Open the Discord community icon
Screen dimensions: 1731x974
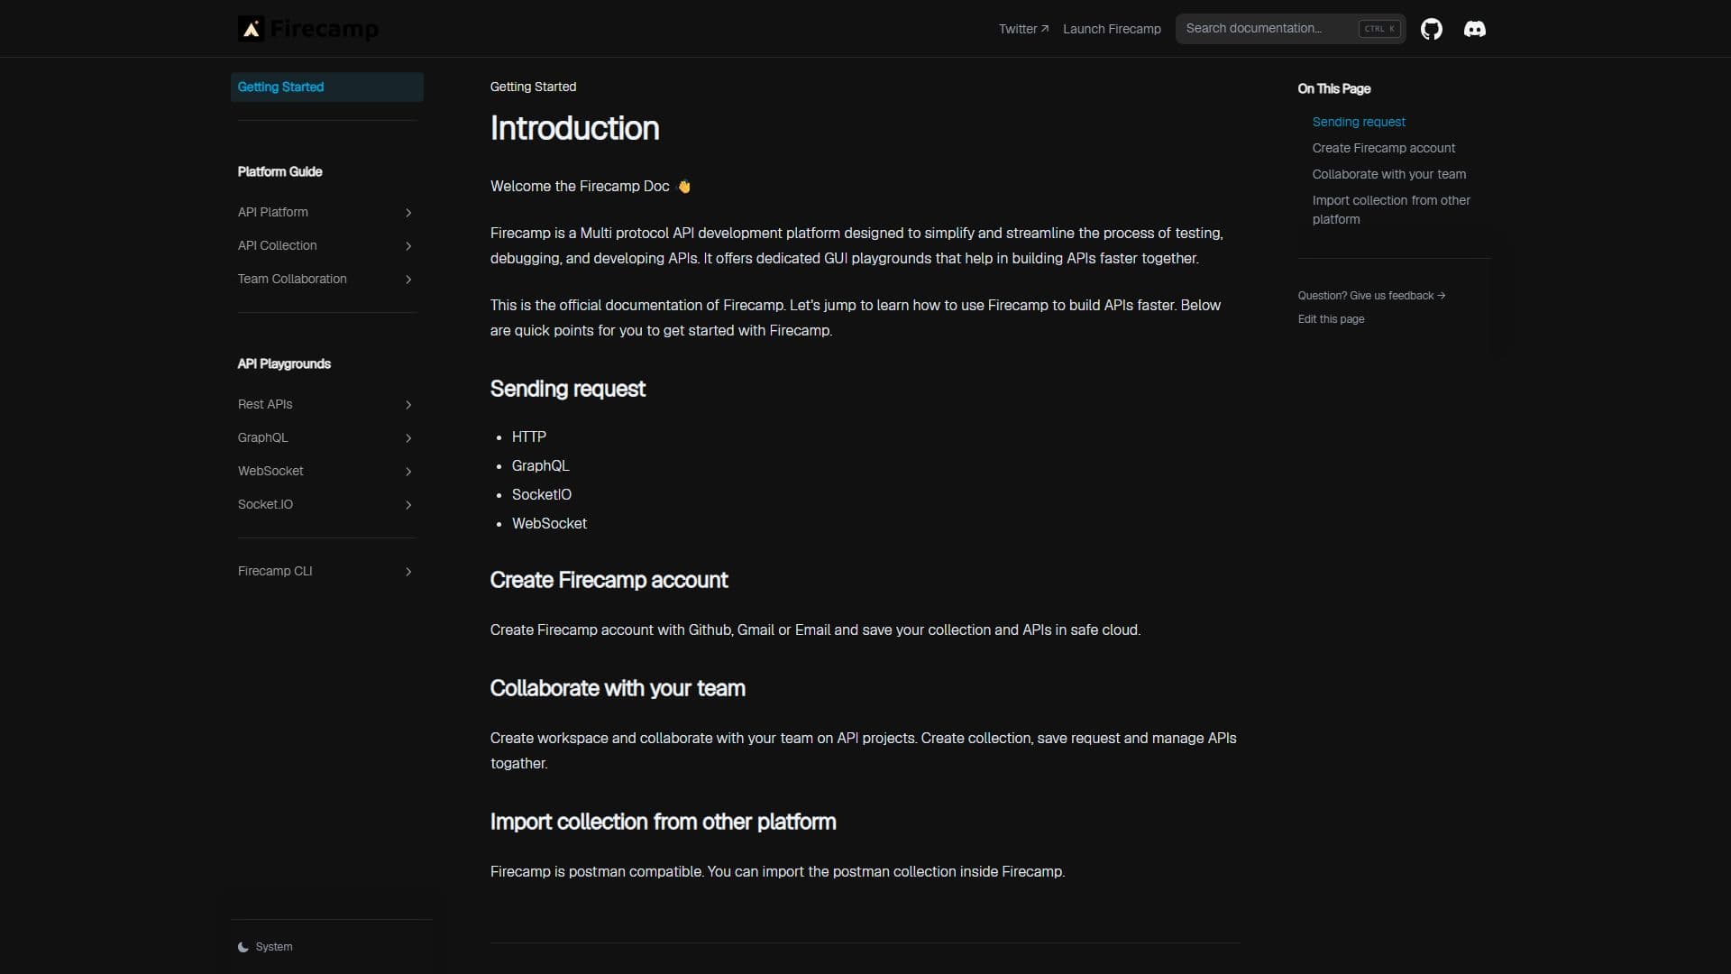[1475, 29]
